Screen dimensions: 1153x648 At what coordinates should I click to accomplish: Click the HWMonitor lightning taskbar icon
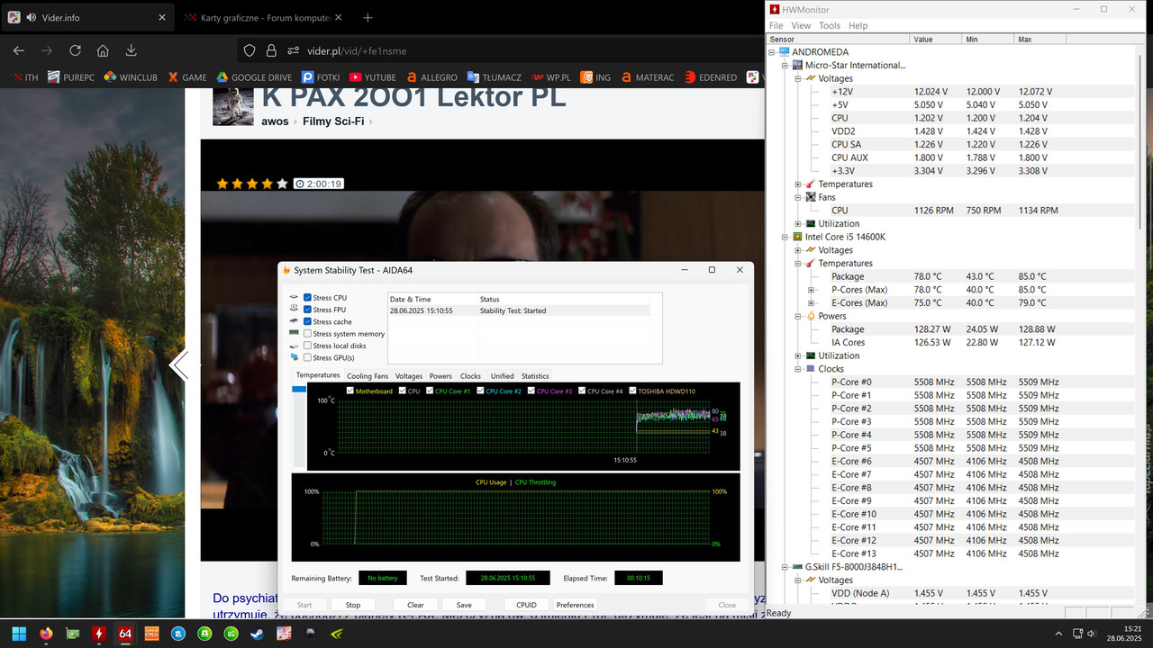[x=98, y=633]
